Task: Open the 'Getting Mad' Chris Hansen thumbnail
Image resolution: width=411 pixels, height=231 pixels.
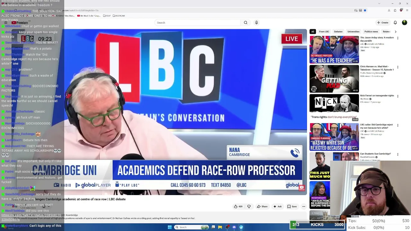Action: (x=334, y=79)
